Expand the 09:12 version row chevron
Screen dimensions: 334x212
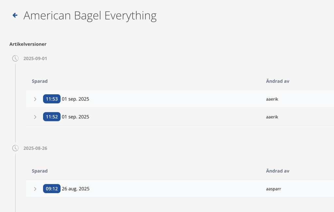click(35, 189)
